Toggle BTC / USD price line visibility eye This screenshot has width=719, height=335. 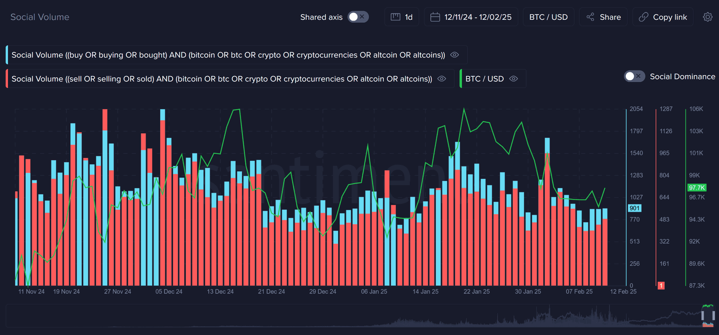pos(513,79)
